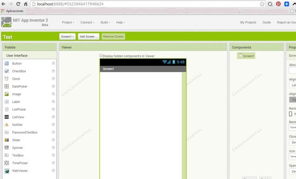Open help for the Clock component
Screen dimensions: 296x179
53,79
